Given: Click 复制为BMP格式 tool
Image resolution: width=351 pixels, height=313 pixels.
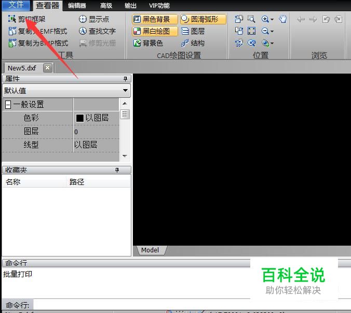Looking at the screenshot, I should (38, 43).
